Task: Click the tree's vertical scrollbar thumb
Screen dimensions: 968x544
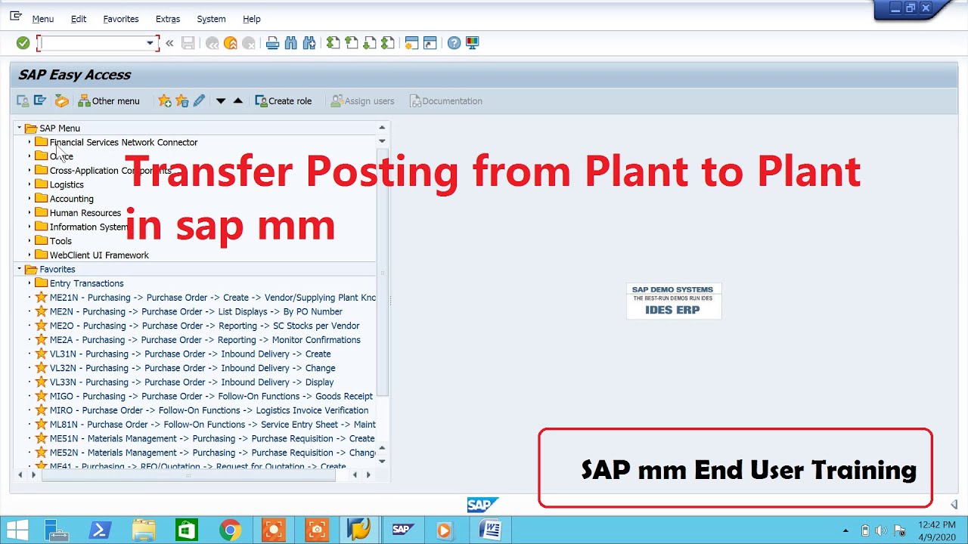Action: click(382, 273)
